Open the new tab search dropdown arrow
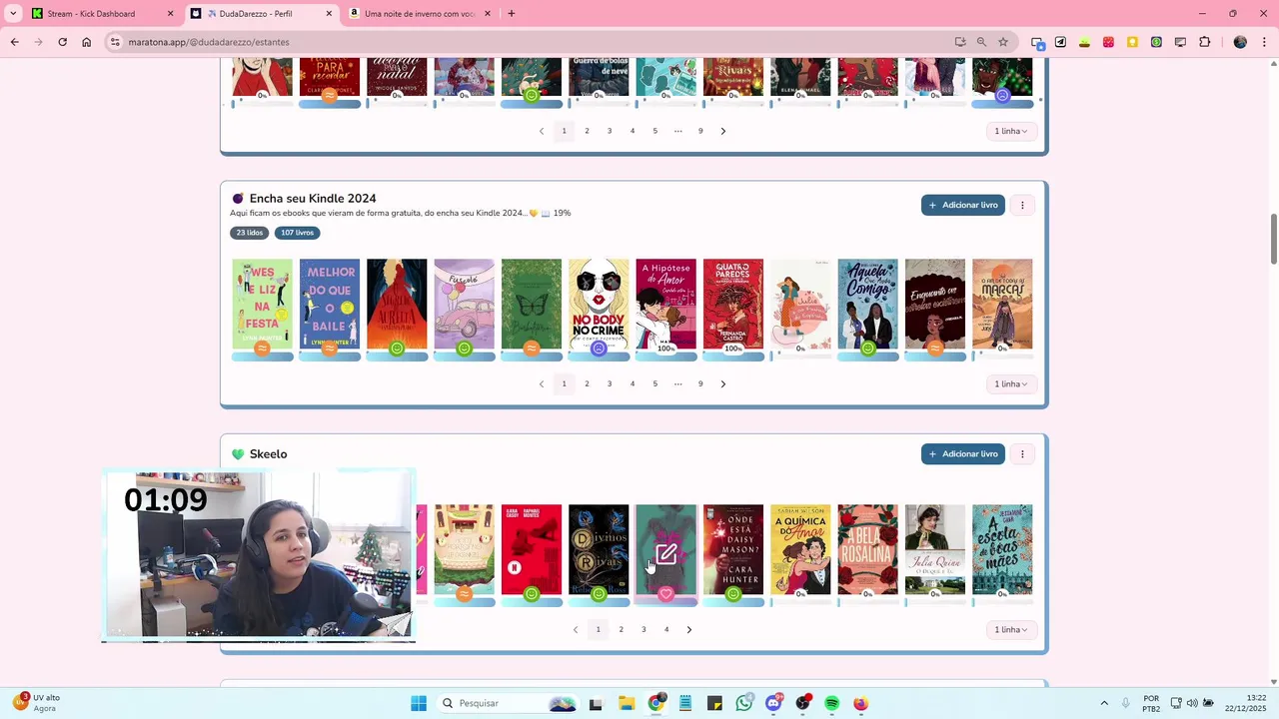This screenshot has height=719, width=1279. click(x=12, y=14)
